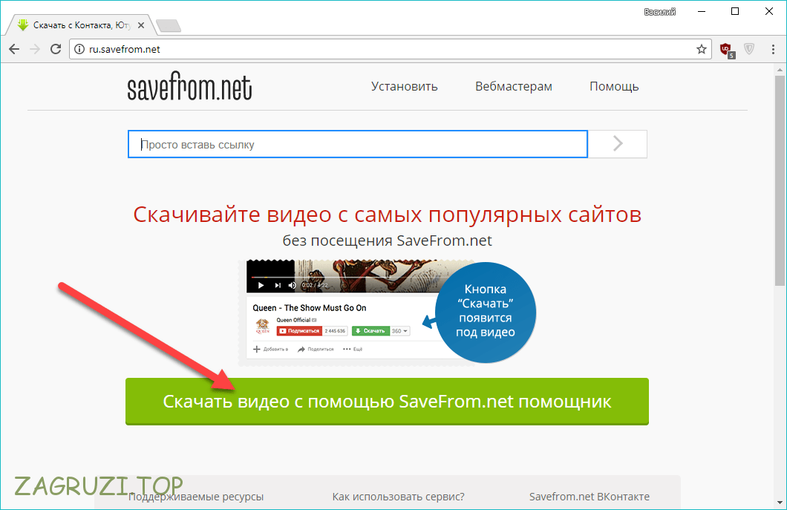
Task: Open 'Поддерживаемые ресурсы' link
Action: tap(196, 497)
